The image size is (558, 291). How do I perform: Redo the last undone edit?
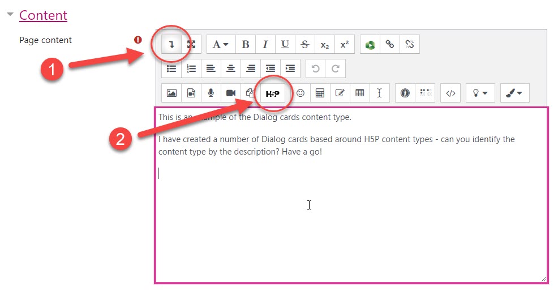point(336,69)
